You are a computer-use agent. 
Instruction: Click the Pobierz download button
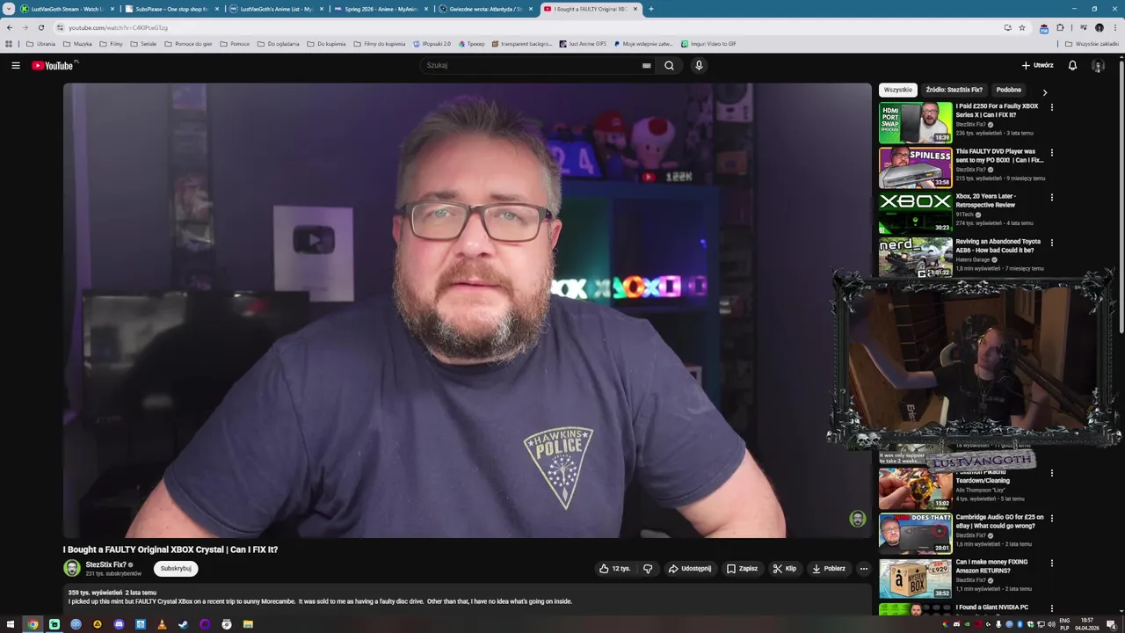click(828, 569)
